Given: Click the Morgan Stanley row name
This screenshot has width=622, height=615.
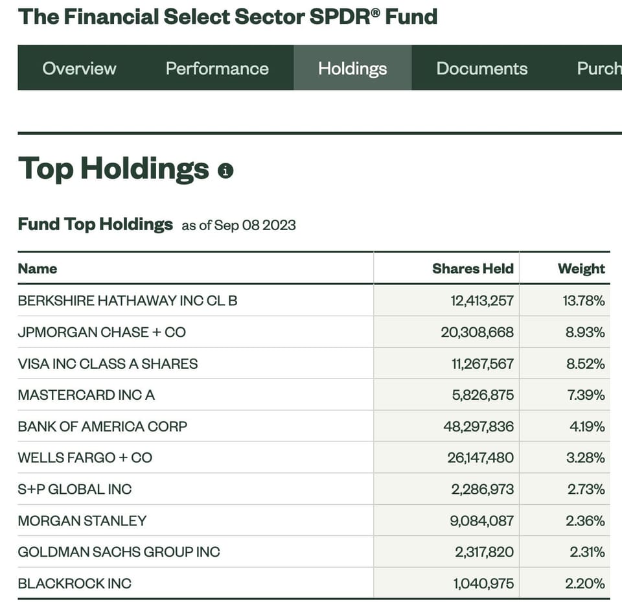Looking at the screenshot, I should coord(82,521).
